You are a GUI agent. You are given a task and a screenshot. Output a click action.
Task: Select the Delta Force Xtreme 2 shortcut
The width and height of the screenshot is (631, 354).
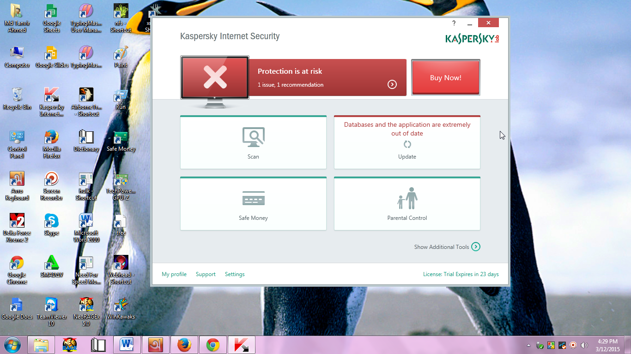pyautogui.click(x=17, y=228)
